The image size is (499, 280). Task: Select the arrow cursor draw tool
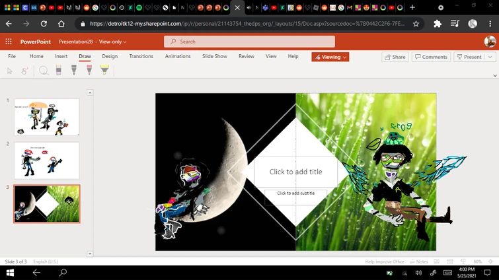(x=9, y=71)
